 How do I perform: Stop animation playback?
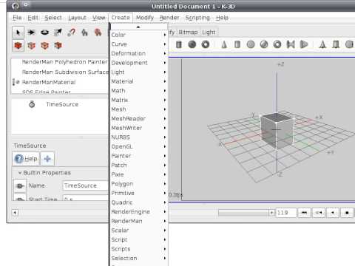point(347,212)
